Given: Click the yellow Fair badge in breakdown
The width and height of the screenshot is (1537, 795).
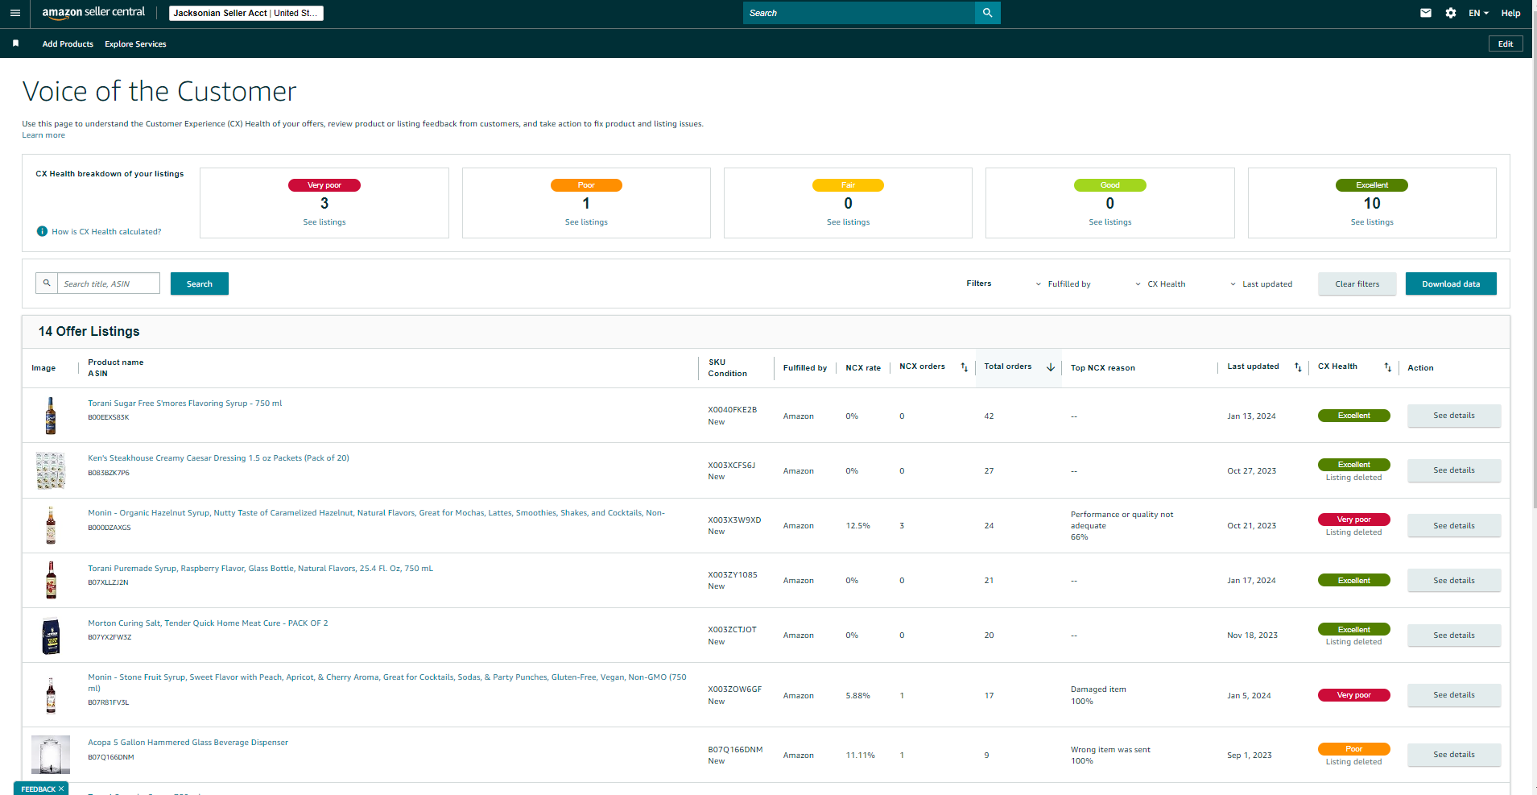Looking at the screenshot, I should [848, 185].
